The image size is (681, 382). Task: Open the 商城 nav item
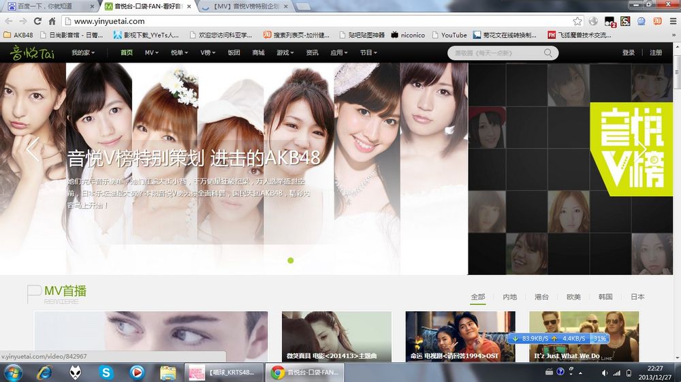(258, 52)
